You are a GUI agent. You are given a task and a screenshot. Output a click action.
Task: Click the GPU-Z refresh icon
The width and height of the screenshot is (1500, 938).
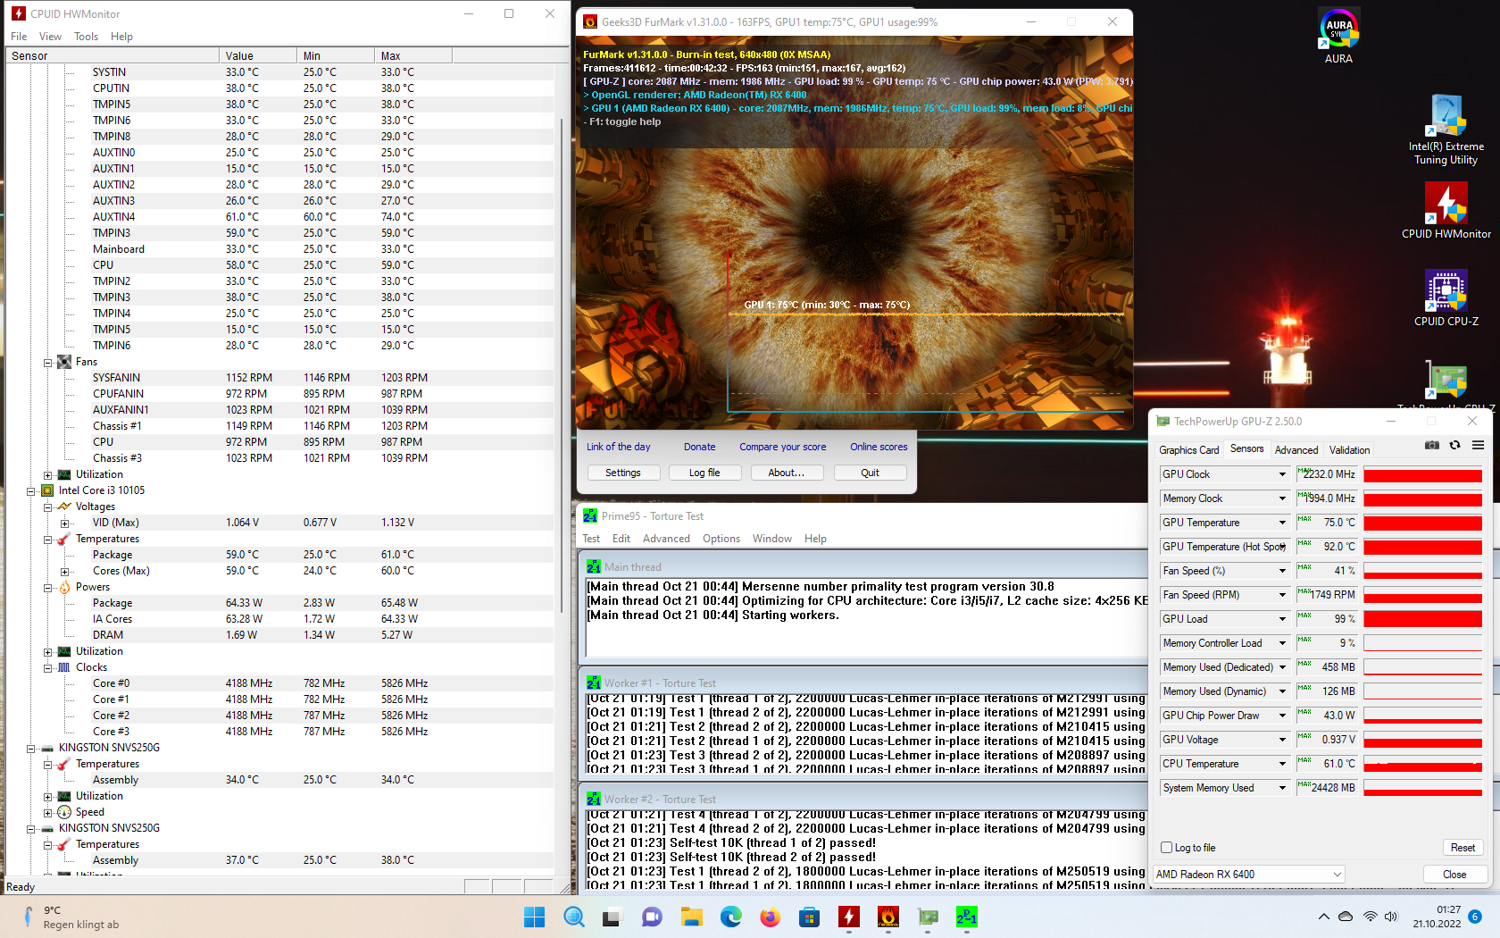tap(1454, 445)
